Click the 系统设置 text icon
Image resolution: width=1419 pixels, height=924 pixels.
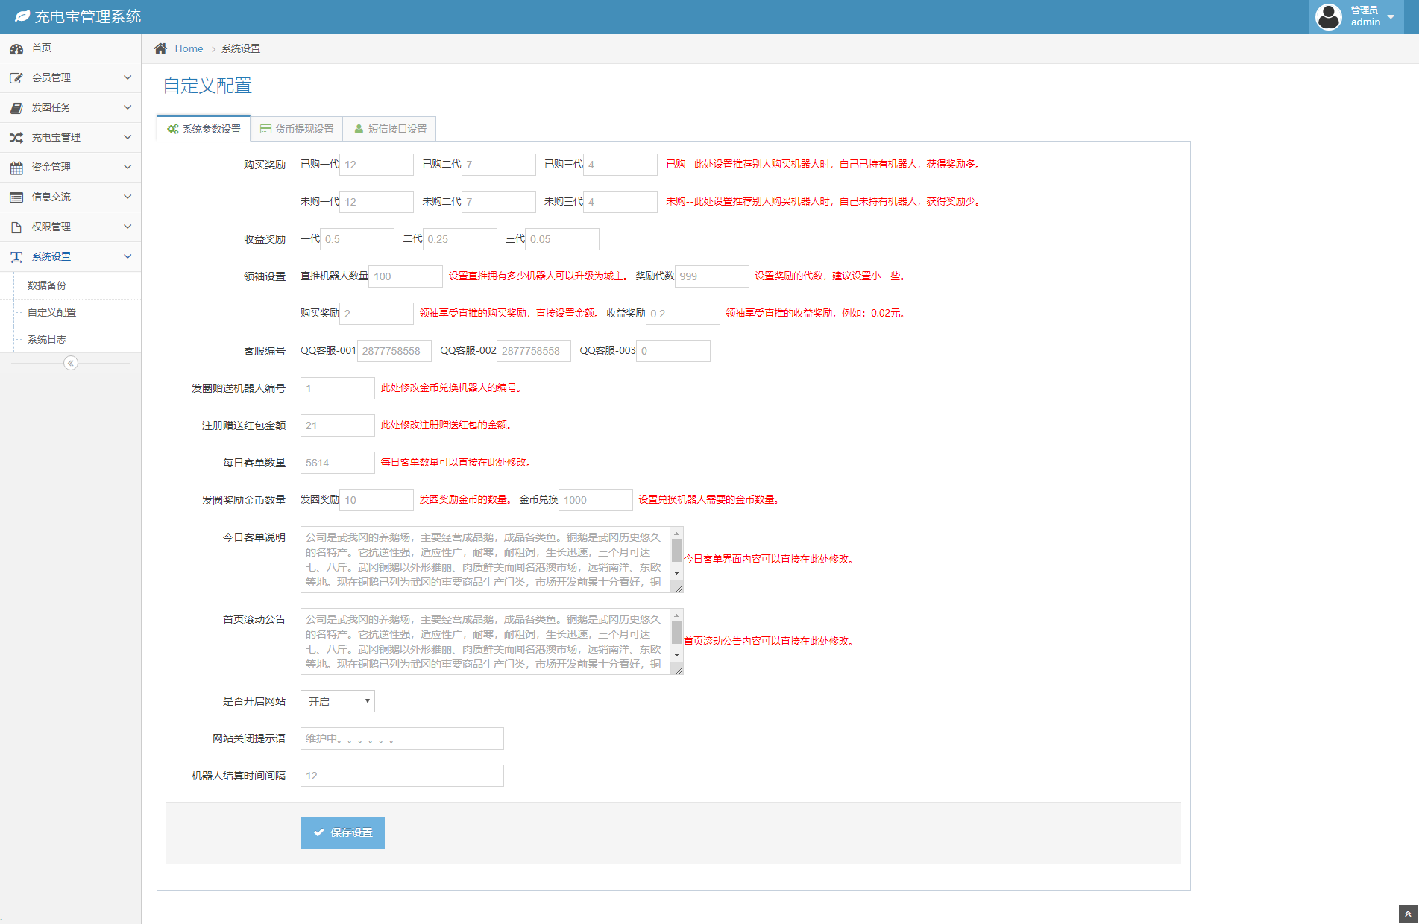click(16, 257)
